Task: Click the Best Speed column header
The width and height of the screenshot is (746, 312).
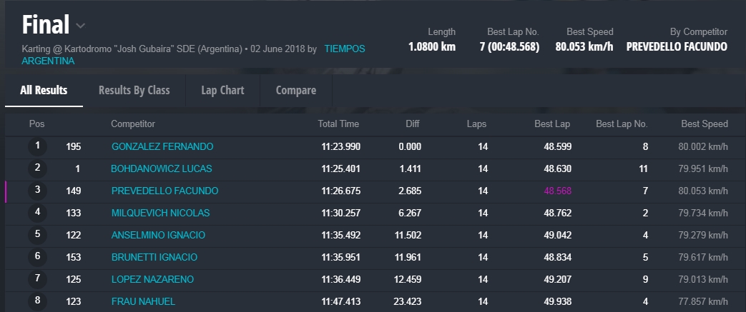Action: pyautogui.click(x=704, y=124)
